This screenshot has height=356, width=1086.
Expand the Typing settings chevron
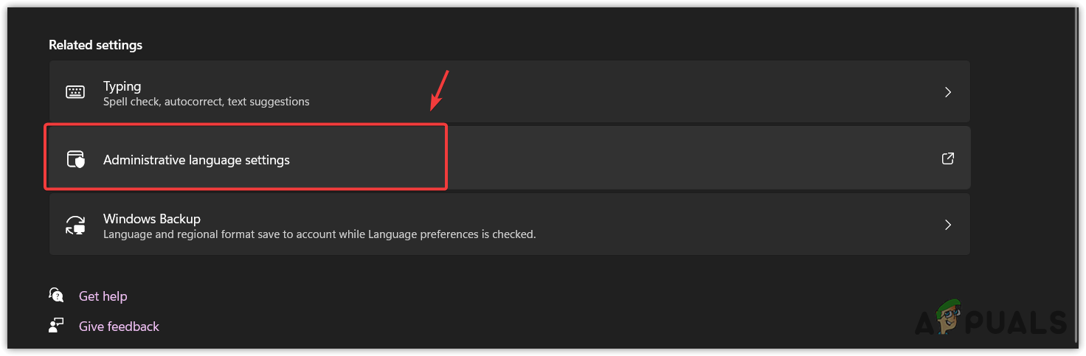click(948, 92)
